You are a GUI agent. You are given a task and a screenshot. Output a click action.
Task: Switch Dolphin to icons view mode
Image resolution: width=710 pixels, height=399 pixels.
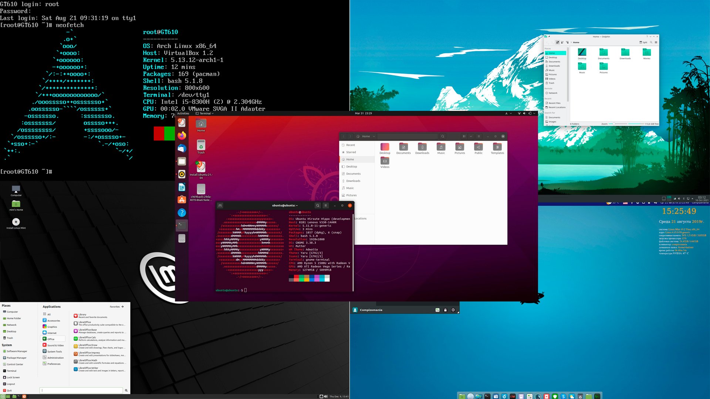pos(558,42)
